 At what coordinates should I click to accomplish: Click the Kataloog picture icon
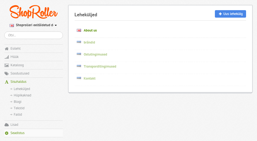[7, 65]
